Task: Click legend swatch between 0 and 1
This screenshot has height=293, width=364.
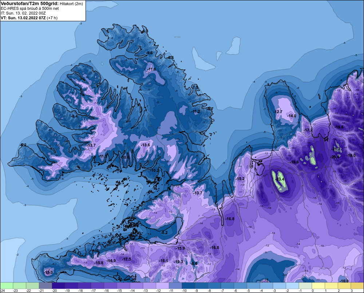Action: [318, 286]
